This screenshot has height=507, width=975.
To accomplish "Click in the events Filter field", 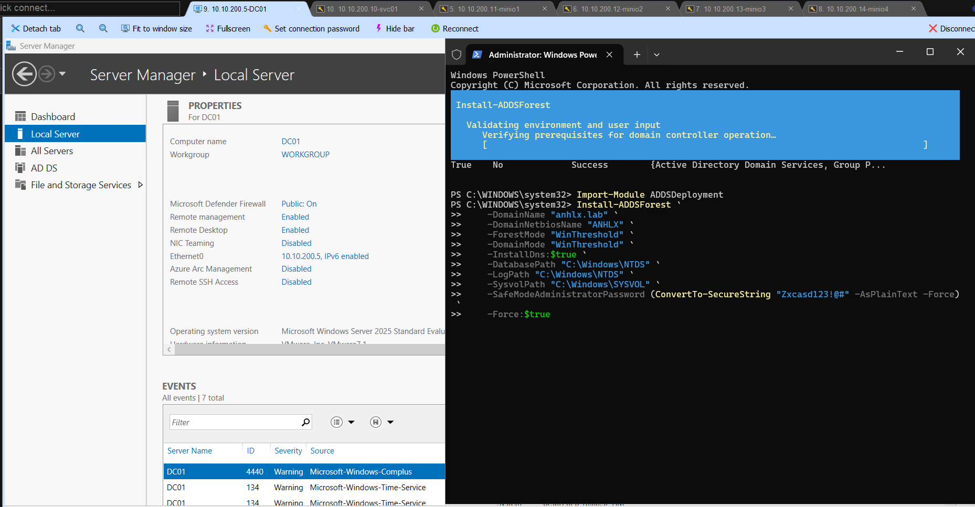I will coord(235,422).
